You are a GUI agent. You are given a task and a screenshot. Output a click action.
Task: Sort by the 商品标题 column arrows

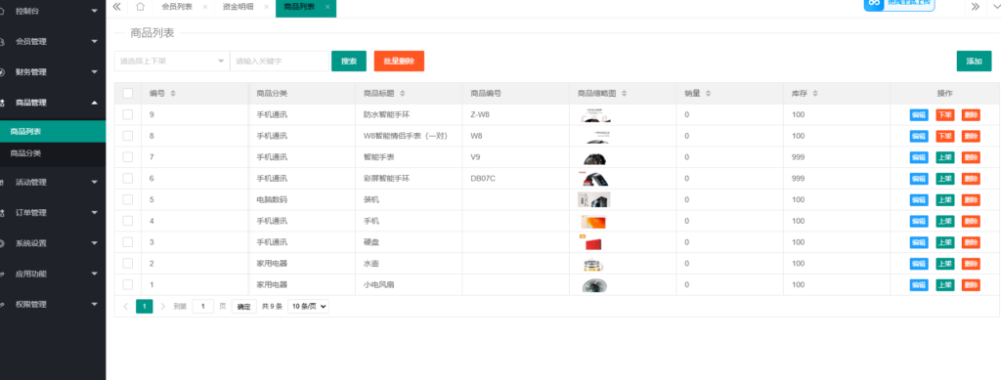[x=402, y=93]
